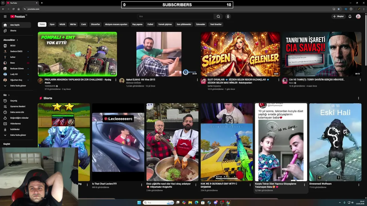
Task: Open more options for PRO'LARIN ARASINDA video
Action: coord(116,80)
